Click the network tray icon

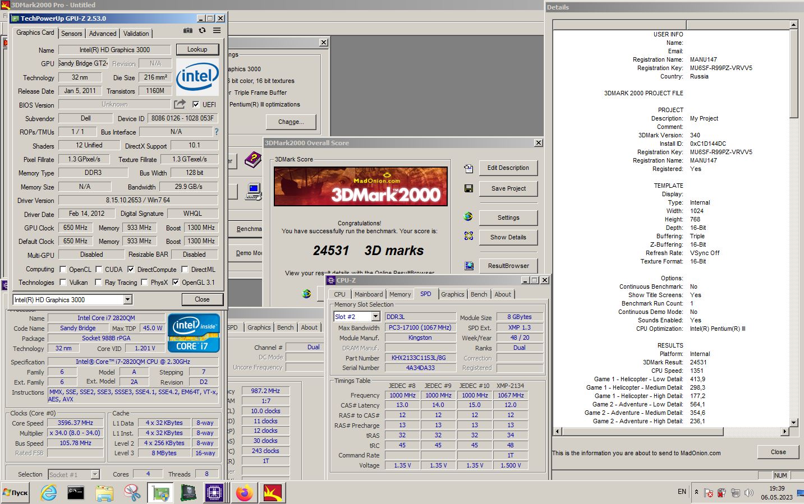coord(735,493)
